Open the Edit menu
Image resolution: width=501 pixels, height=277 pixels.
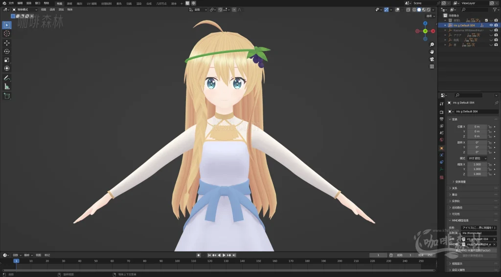[20, 3]
